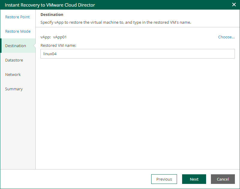The image size is (240, 189).
Task: Click the Restored VM name input field
Action: [x=137, y=54]
